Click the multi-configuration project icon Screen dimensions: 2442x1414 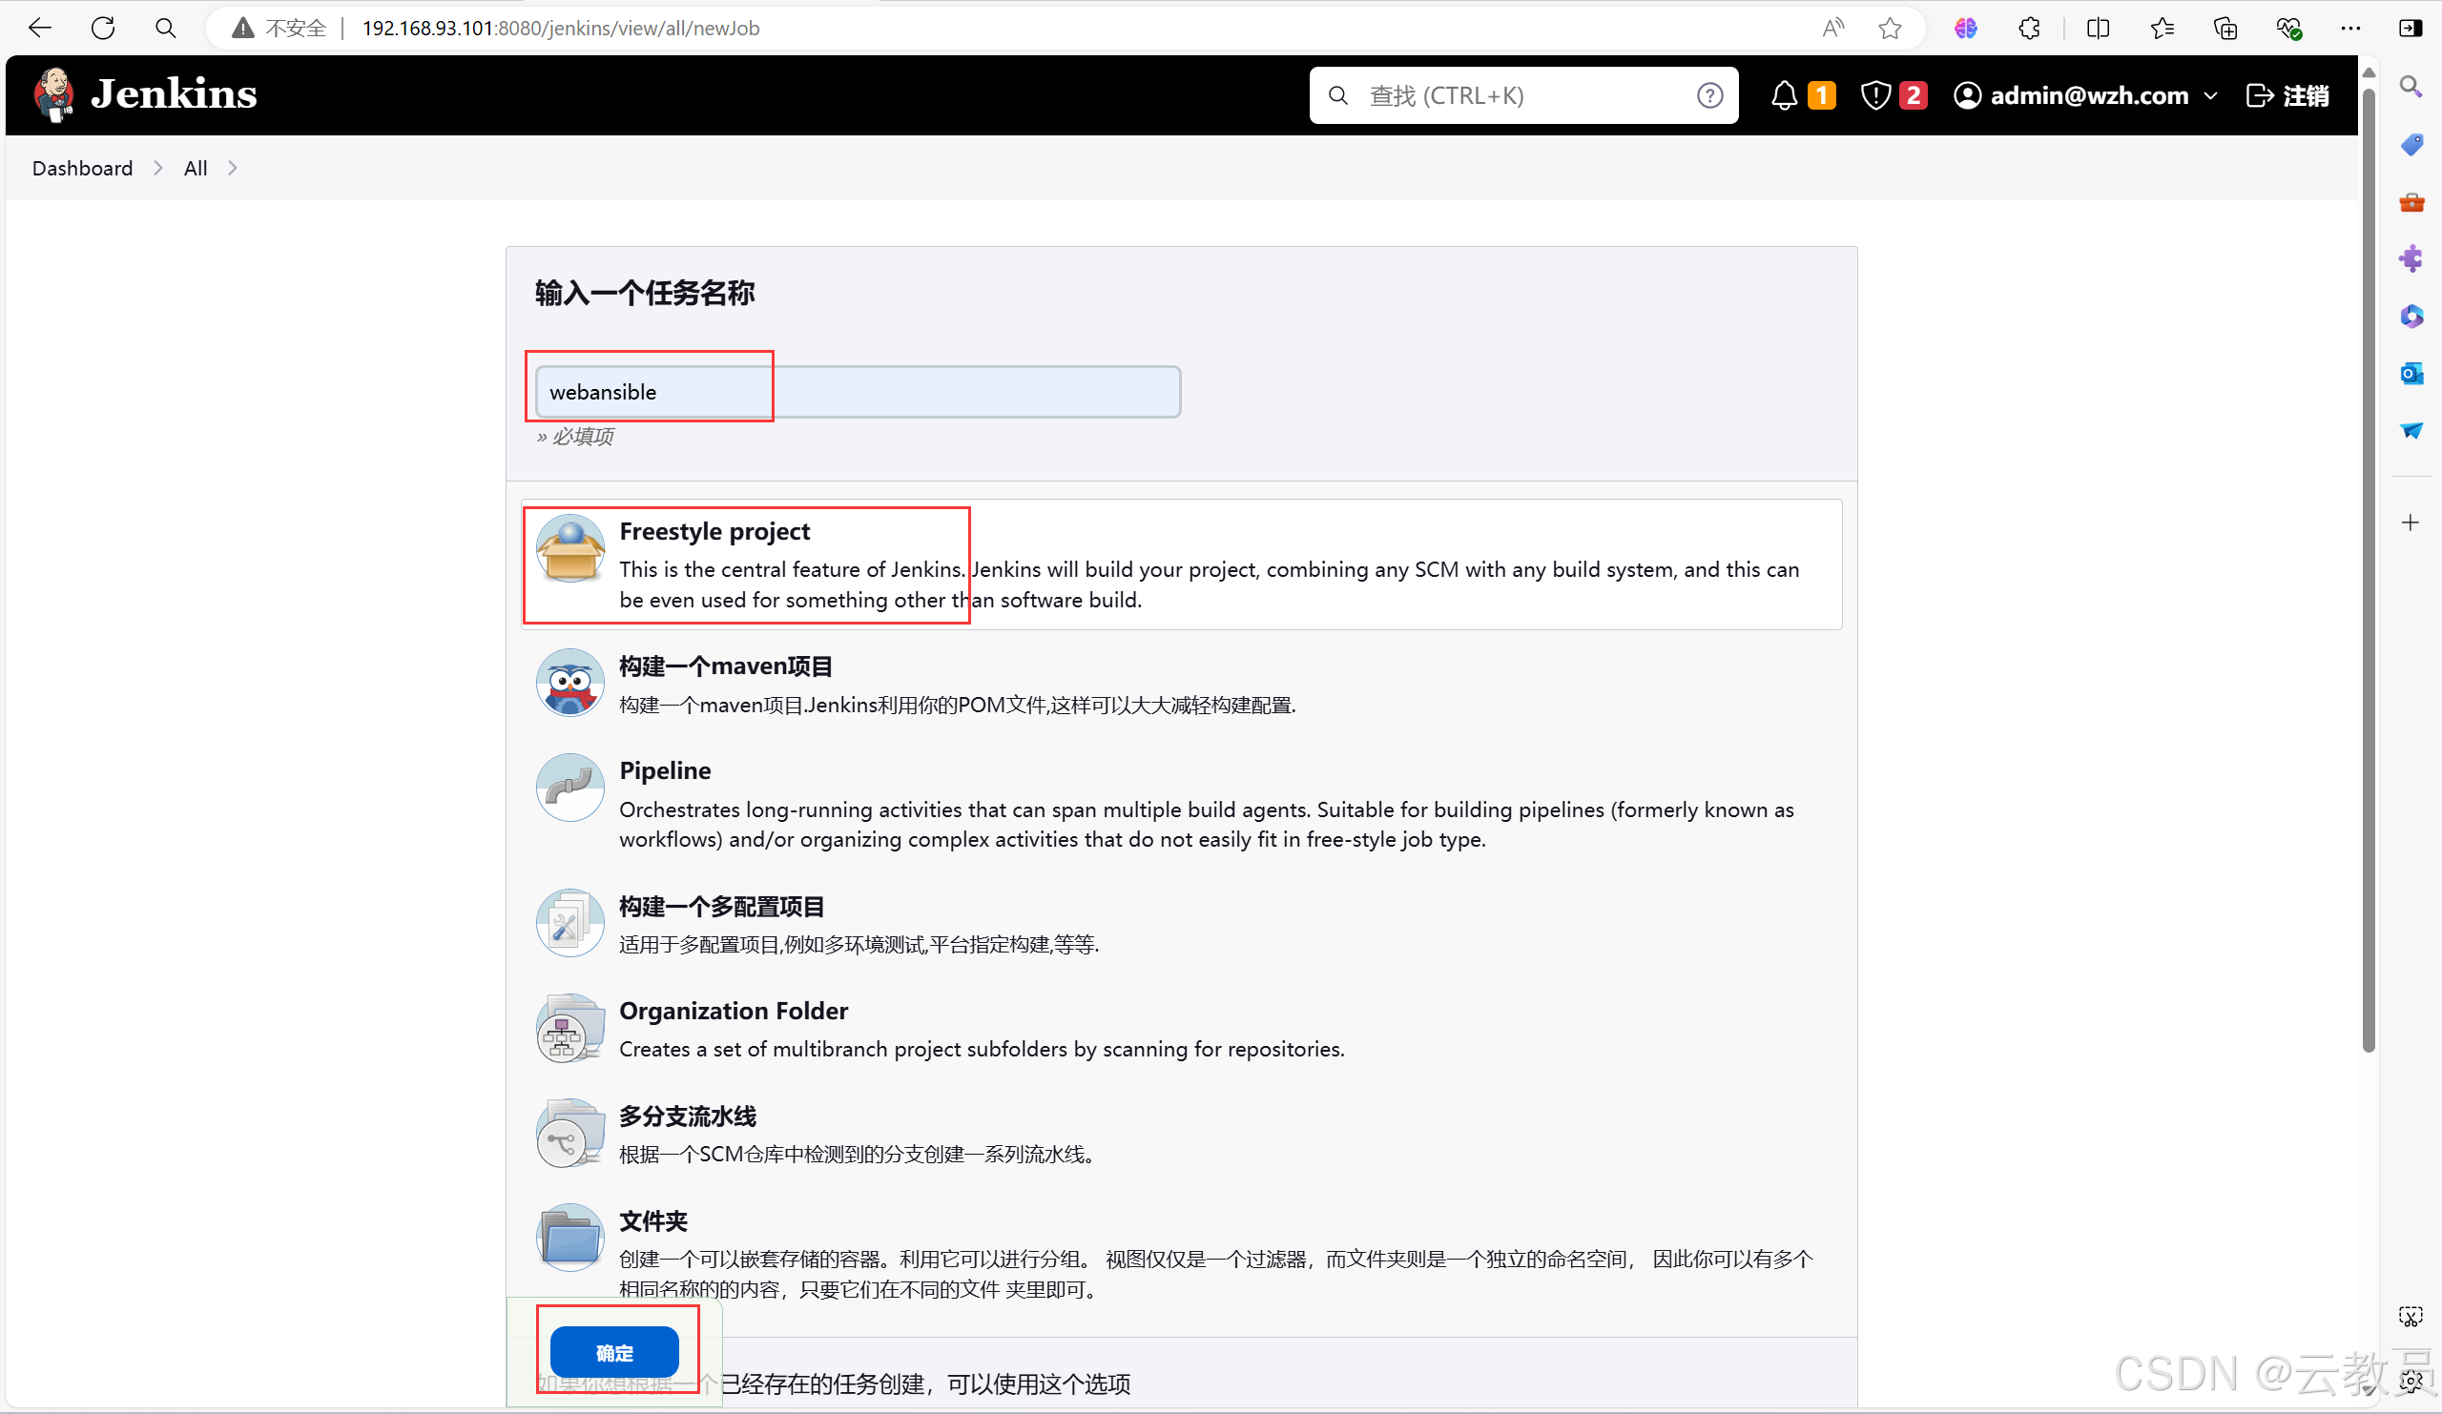point(569,923)
